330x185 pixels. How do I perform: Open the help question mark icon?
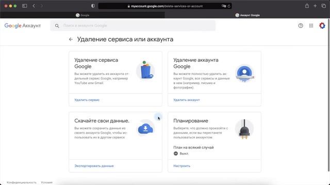click(x=301, y=26)
